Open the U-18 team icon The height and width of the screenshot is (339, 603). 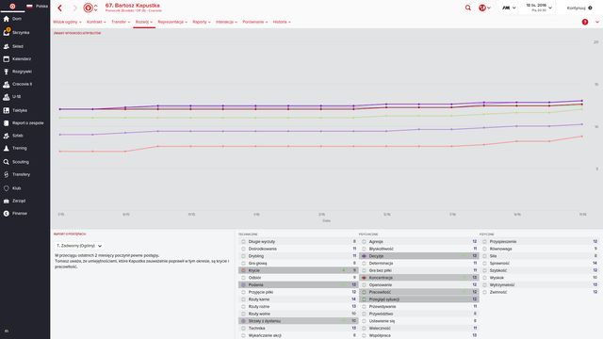pos(7,97)
